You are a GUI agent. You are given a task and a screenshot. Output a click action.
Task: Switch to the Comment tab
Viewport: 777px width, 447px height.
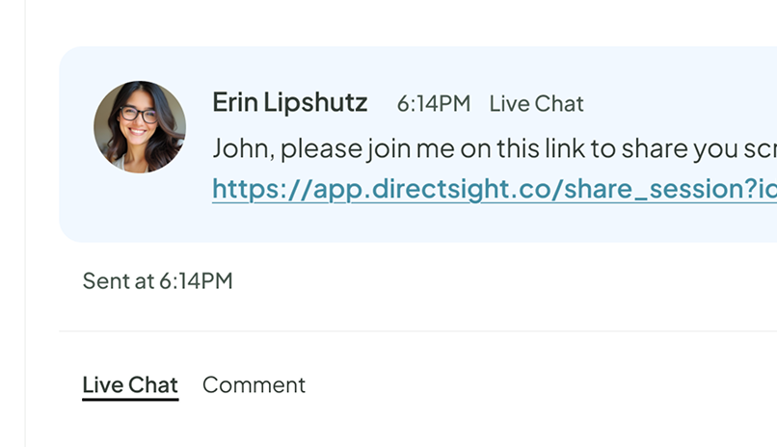point(254,385)
